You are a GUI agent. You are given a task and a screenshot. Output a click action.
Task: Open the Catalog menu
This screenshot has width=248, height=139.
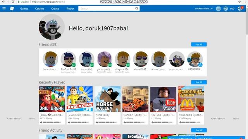(40, 8)
